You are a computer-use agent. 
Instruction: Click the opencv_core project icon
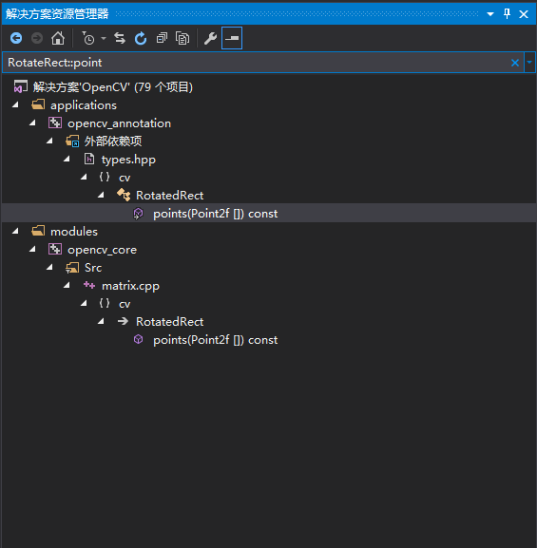(x=55, y=249)
